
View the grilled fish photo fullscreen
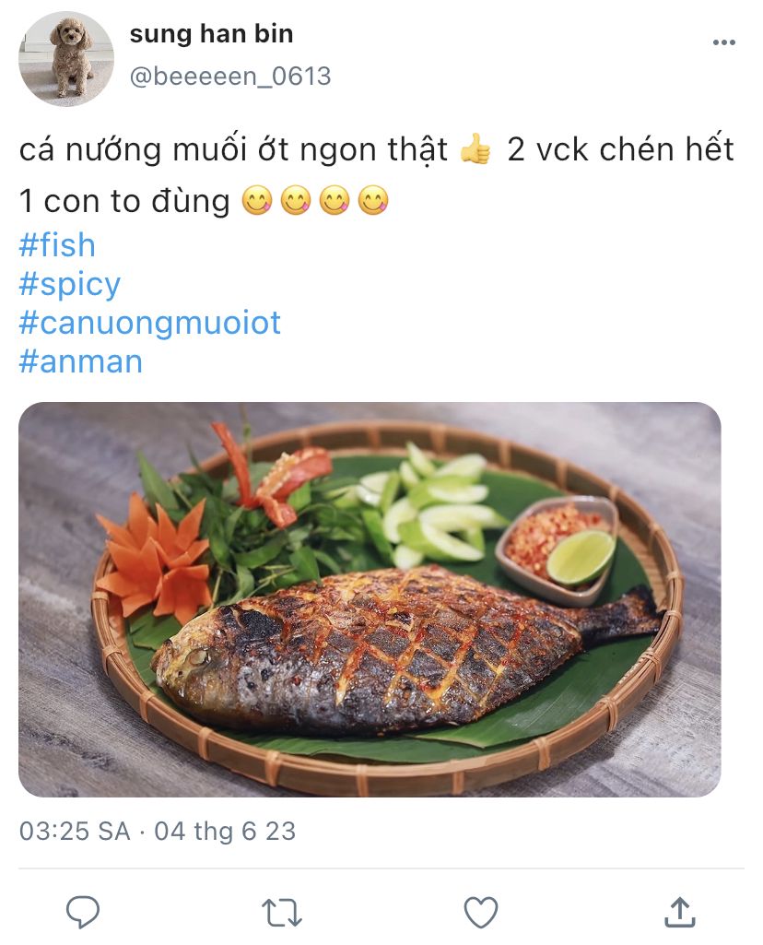click(370, 599)
